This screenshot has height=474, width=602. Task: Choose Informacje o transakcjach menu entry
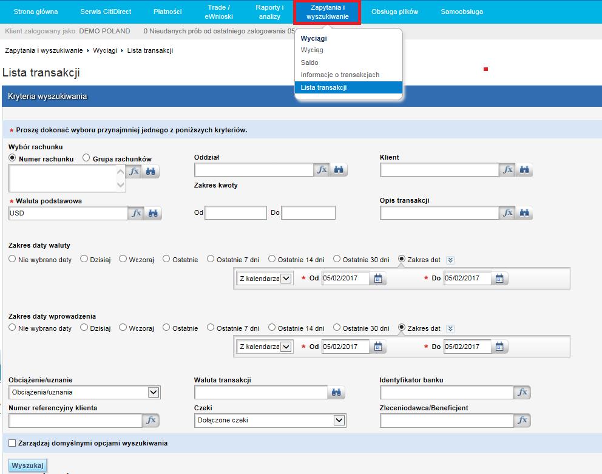pos(340,75)
